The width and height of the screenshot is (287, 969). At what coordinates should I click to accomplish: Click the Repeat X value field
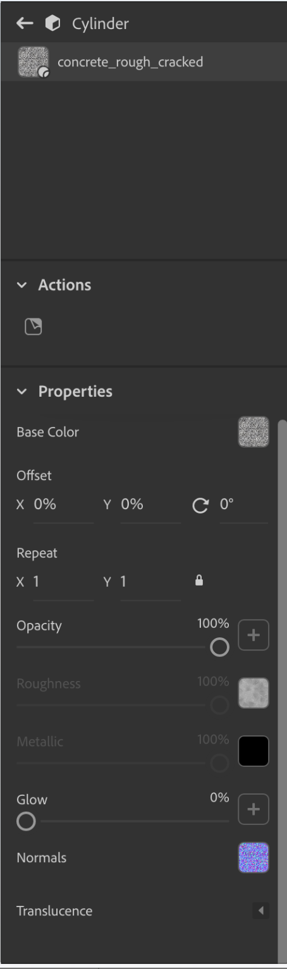click(x=63, y=581)
